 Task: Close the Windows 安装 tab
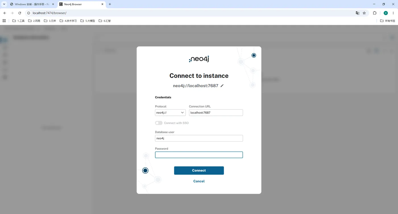tap(53, 4)
